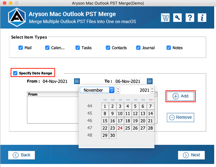
Task: Select November 10 in calendar
Action: (120, 113)
